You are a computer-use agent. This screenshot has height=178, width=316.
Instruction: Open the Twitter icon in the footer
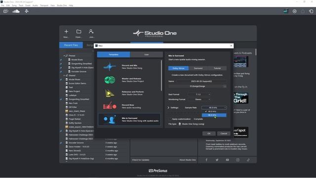[x=217, y=160]
